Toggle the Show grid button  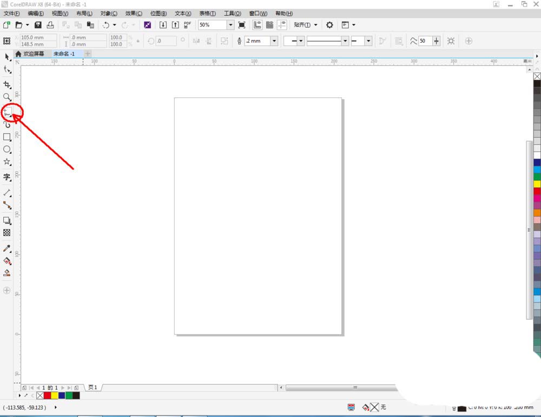[269, 25]
